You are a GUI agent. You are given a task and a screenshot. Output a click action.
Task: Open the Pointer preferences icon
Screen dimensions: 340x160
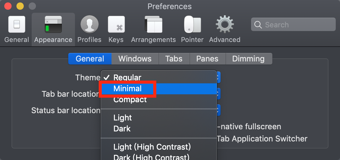point(192,24)
